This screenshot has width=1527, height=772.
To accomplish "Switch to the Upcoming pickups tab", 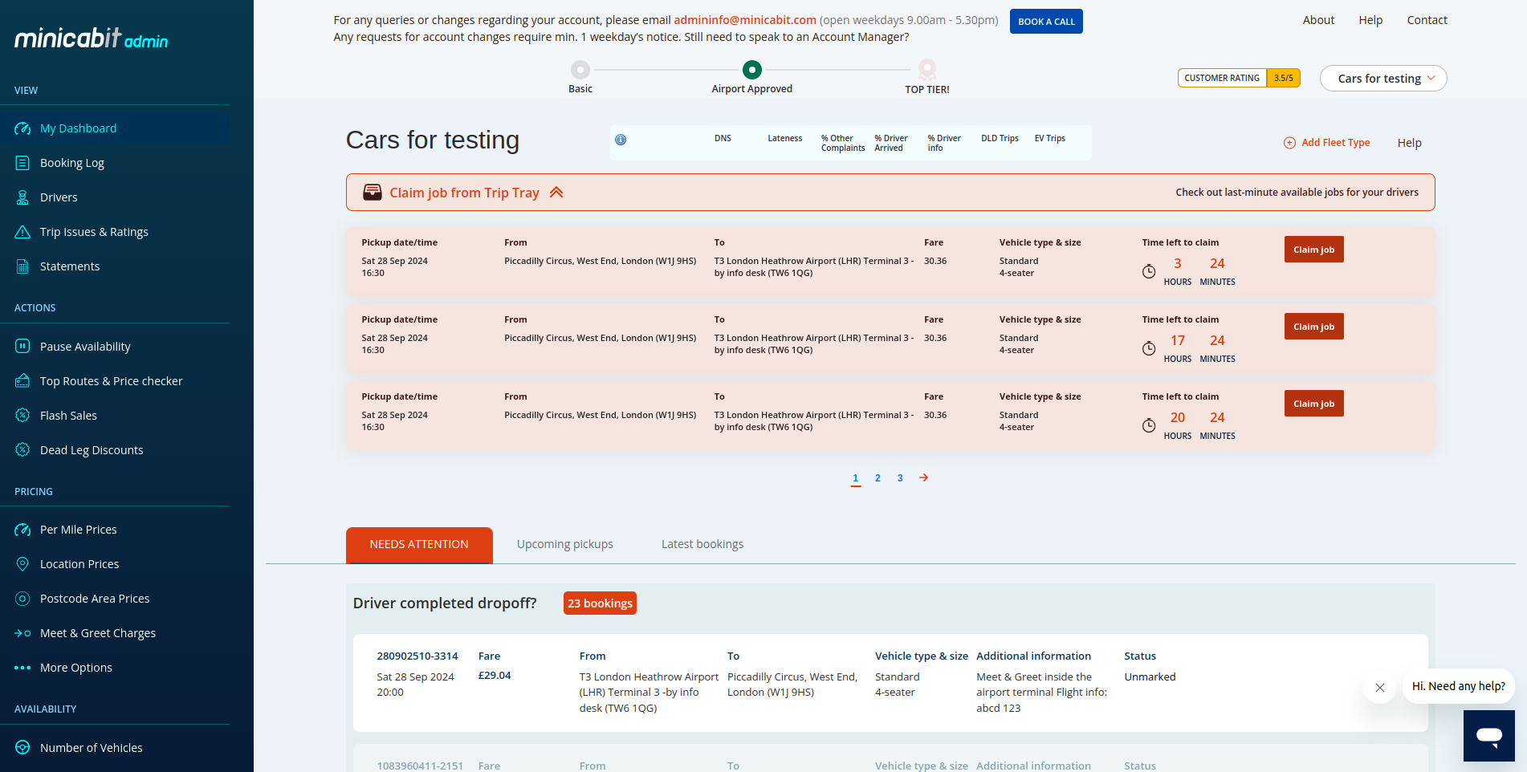I will click(x=565, y=544).
